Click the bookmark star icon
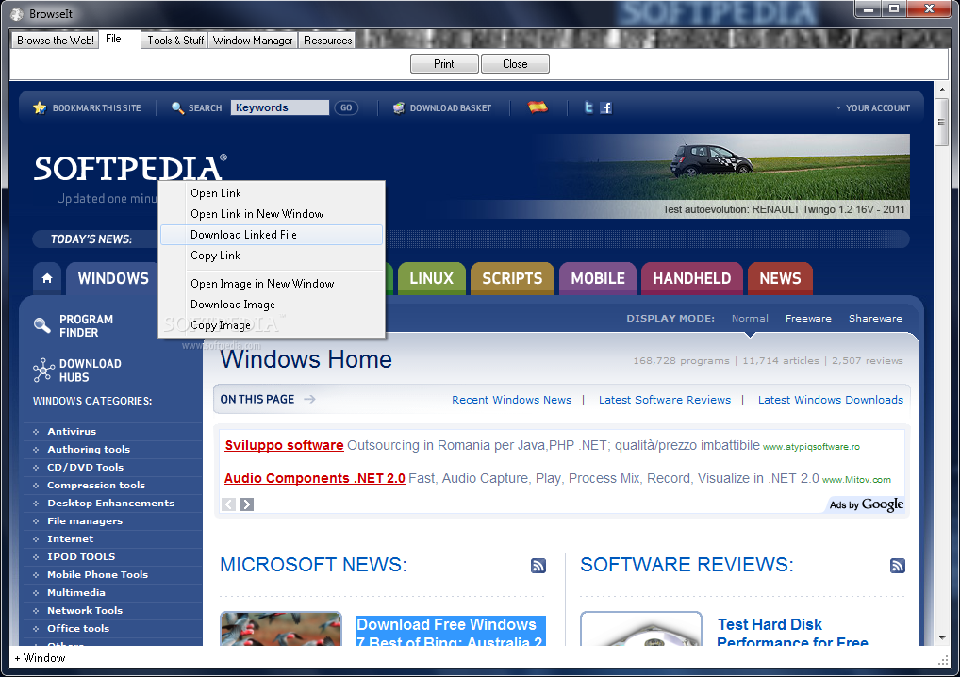Image resolution: width=960 pixels, height=677 pixels. point(40,107)
